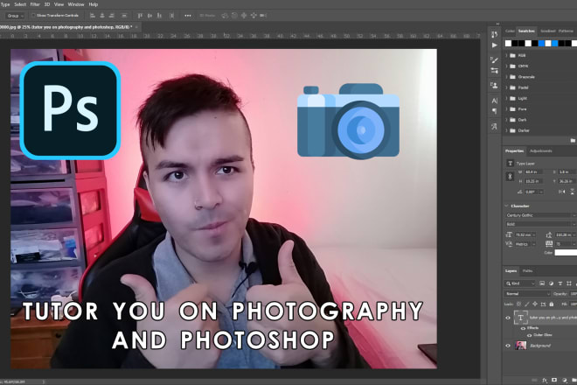577x385 pixels.
Task: Switch to the Adjustments tab
Action: pyautogui.click(x=540, y=150)
